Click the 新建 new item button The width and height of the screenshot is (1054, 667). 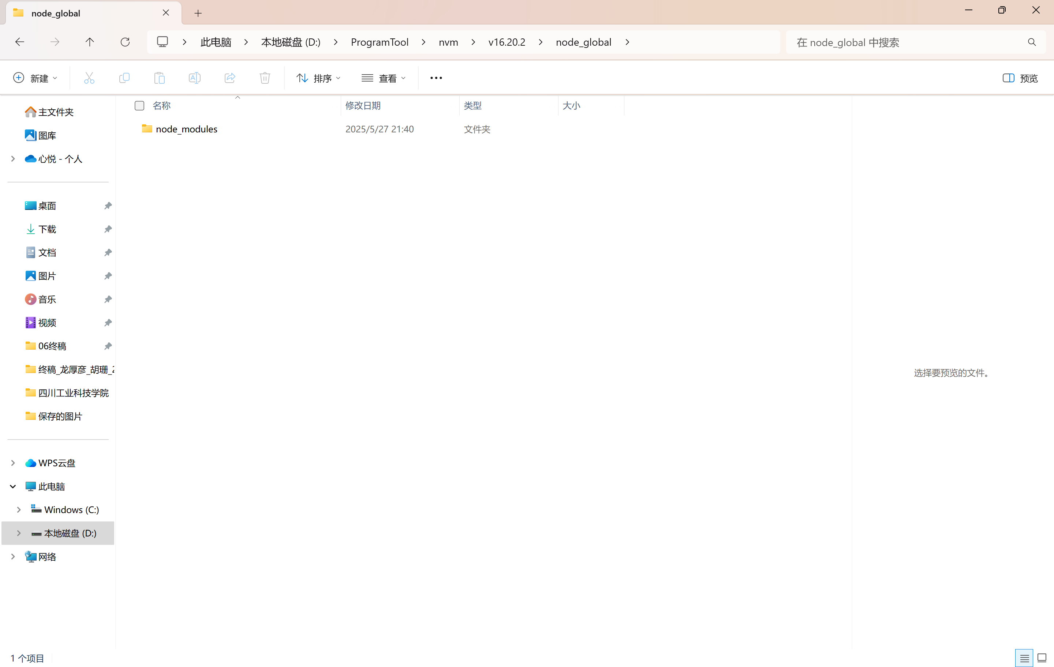(x=35, y=78)
